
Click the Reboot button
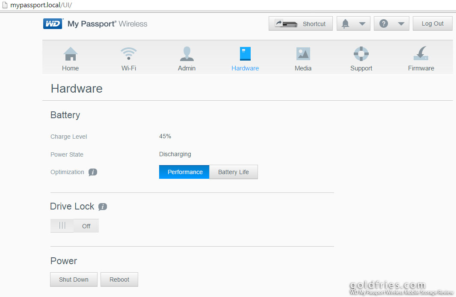pos(119,280)
